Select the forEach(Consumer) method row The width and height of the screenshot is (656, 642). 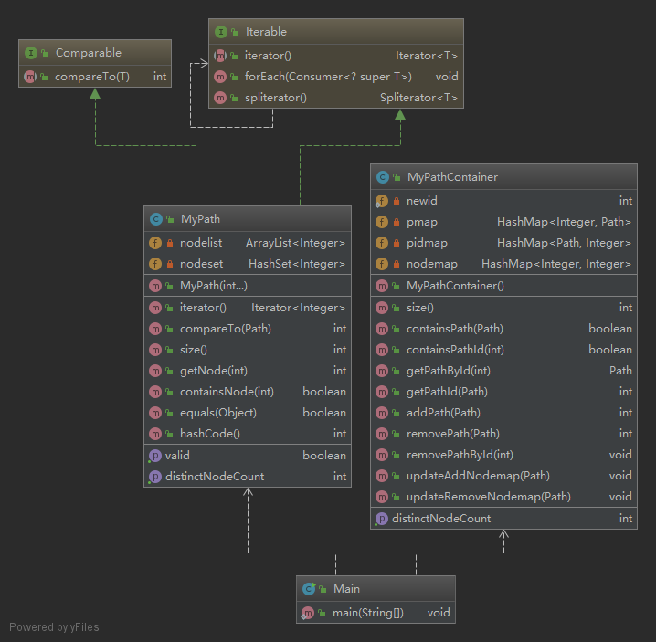pos(336,77)
